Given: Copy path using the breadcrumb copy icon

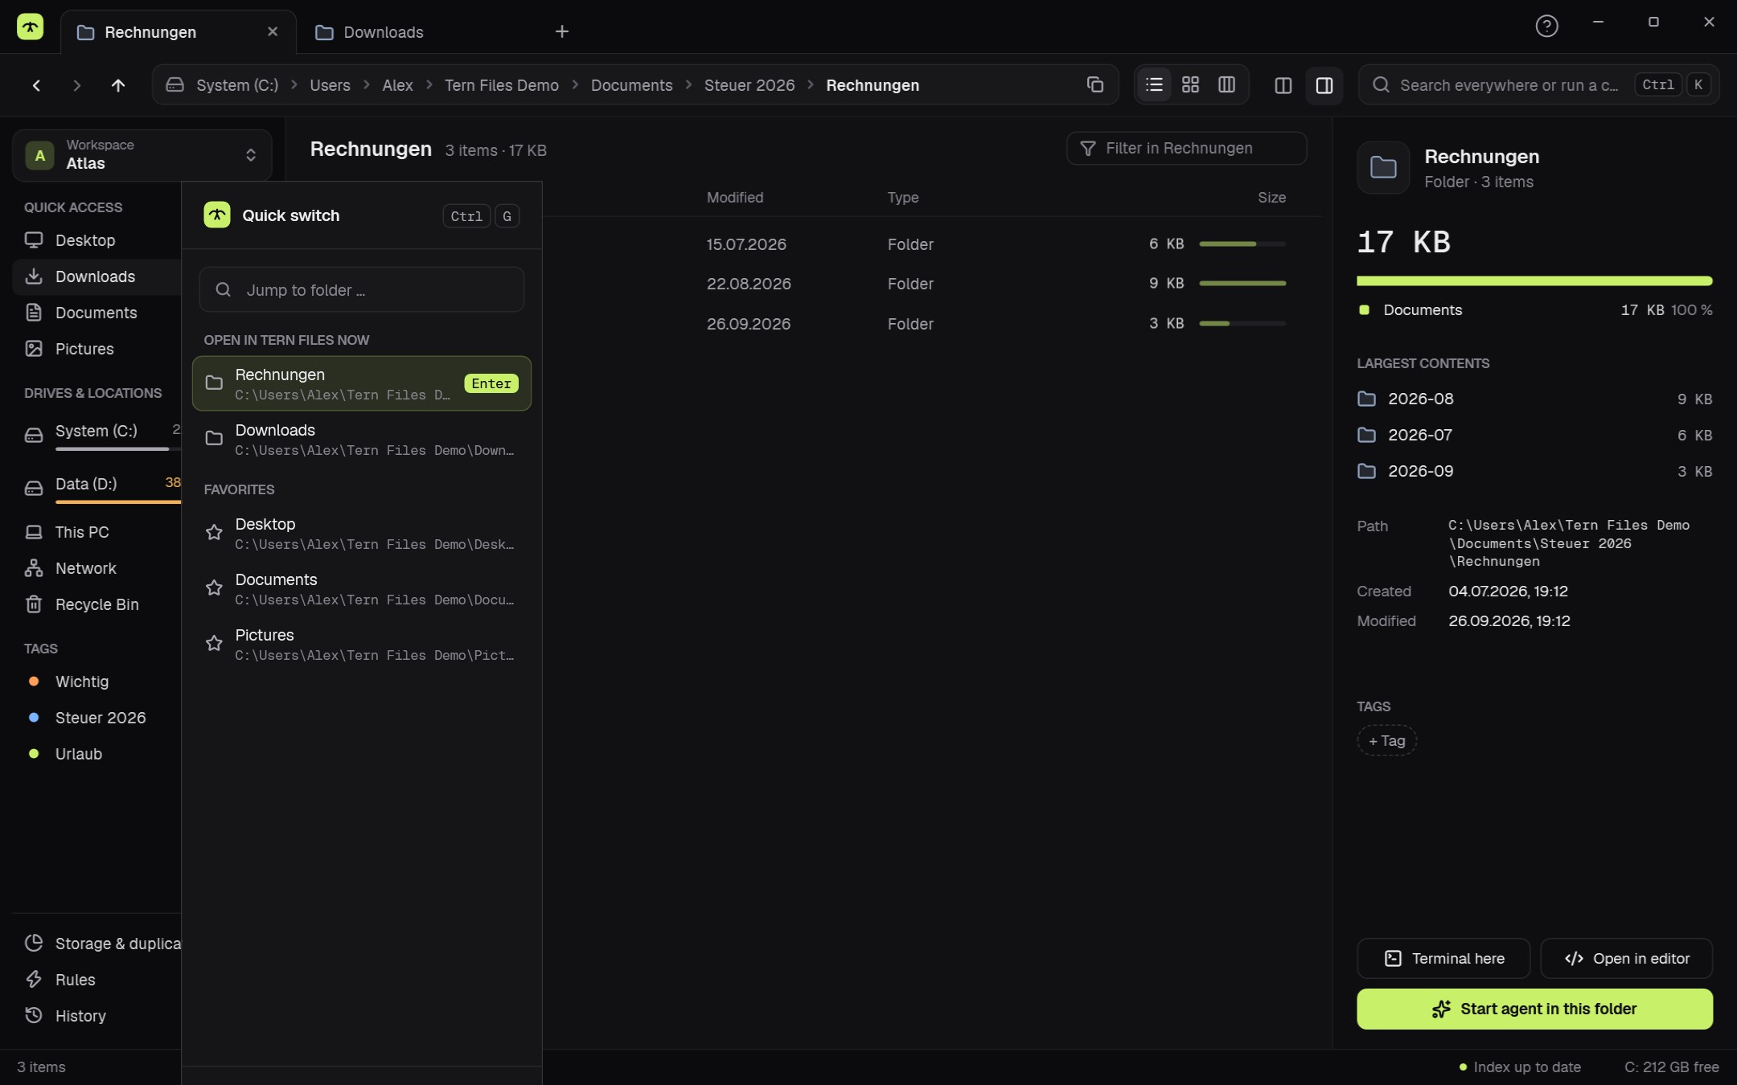Looking at the screenshot, I should click(x=1094, y=84).
